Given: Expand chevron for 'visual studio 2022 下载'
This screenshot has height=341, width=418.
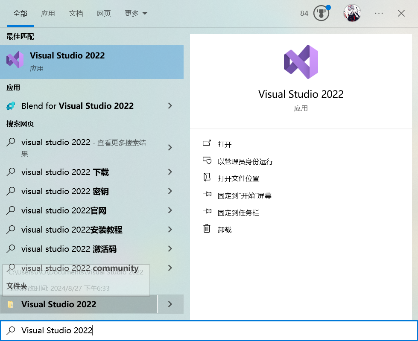Looking at the screenshot, I should pyautogui.click(x=170, y=172).
